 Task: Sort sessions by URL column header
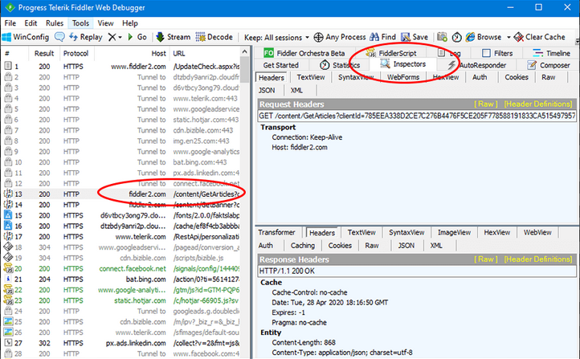[206, 53]
